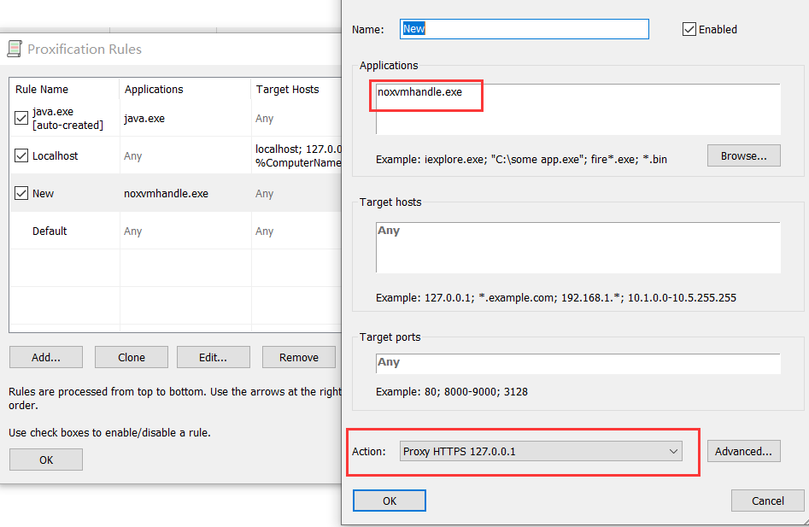Select the java.exe [auto-created] rule name
Image resolution: width=809 pixels, height=527 pixels.
(67, 118)
